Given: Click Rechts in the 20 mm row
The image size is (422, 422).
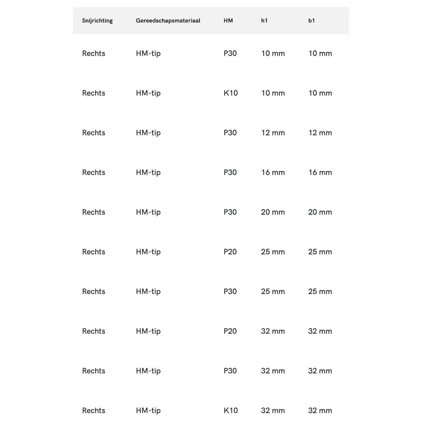Looking at the screenshot, I should pyautogui.click(x=94, y=212).
